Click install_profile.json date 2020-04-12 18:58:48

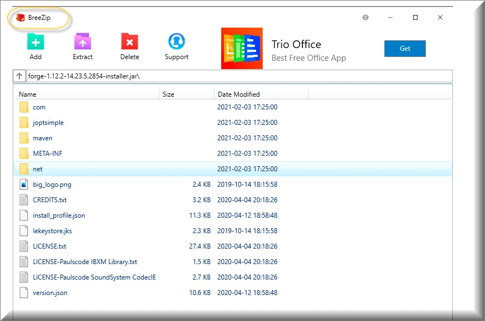[x=247, y=215]
